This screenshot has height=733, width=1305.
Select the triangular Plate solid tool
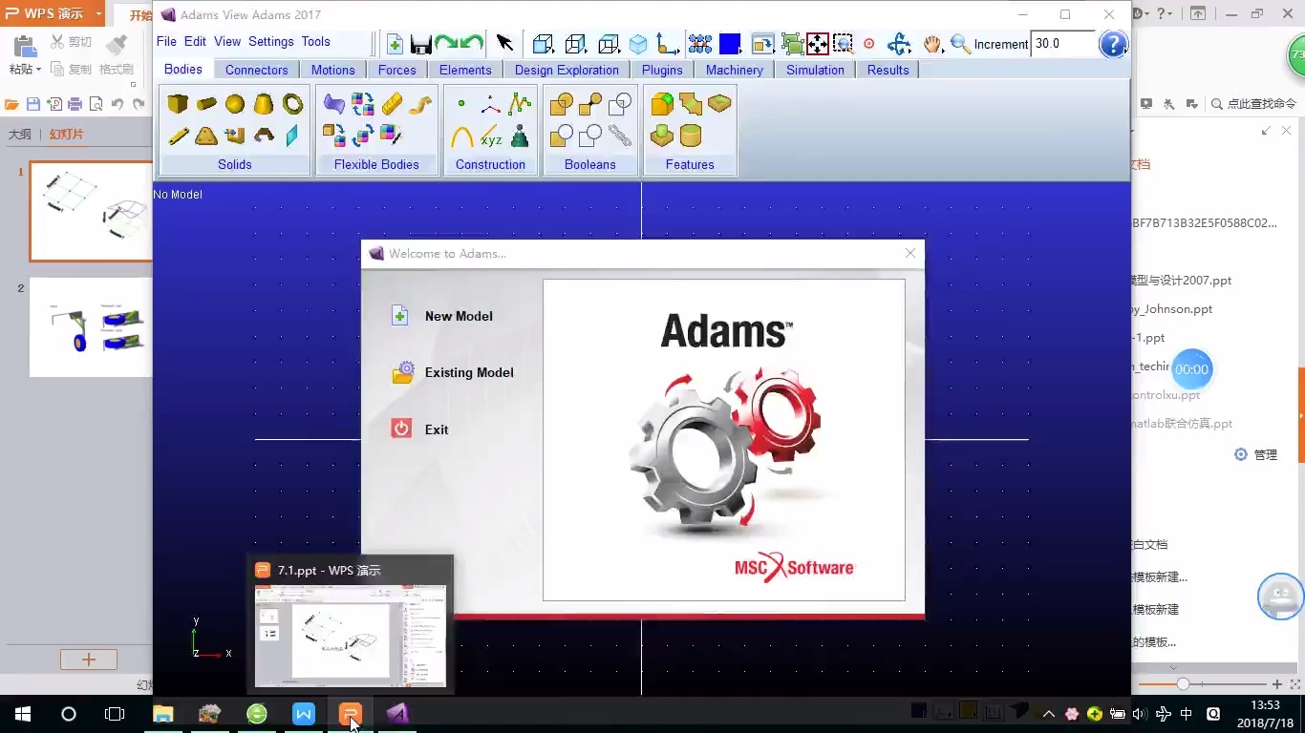tap(206, 136)
